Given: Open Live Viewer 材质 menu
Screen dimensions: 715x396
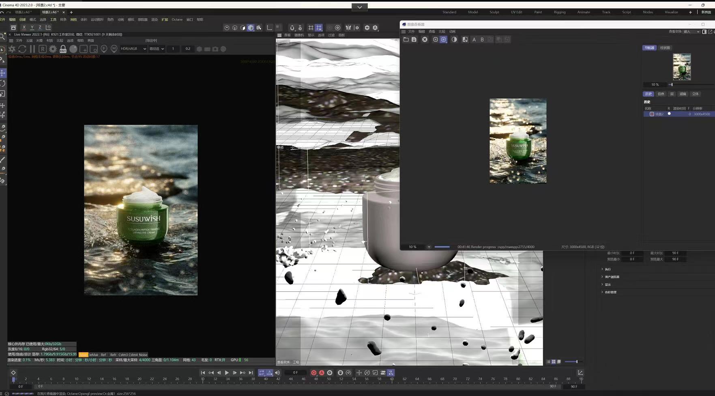Looking at the screenshot, I should (50, 41).
